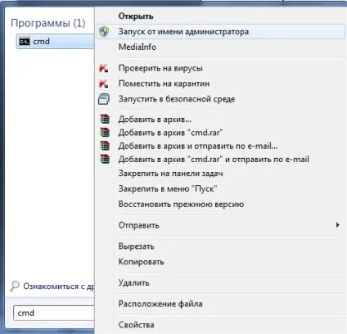Click WinRAR icon beside Добавить в архив "cmd.rar"
The image size is (347, 334).
pyautogui.click(x=105, y=133)
